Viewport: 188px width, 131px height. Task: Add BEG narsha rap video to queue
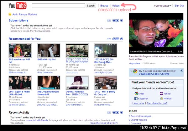pyautogui.click(x=11, y=55)
